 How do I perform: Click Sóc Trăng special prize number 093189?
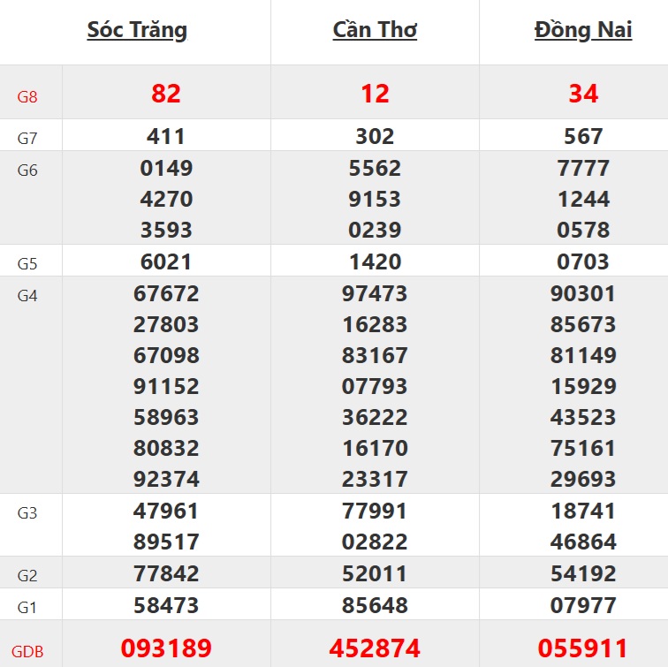[166, 649]
